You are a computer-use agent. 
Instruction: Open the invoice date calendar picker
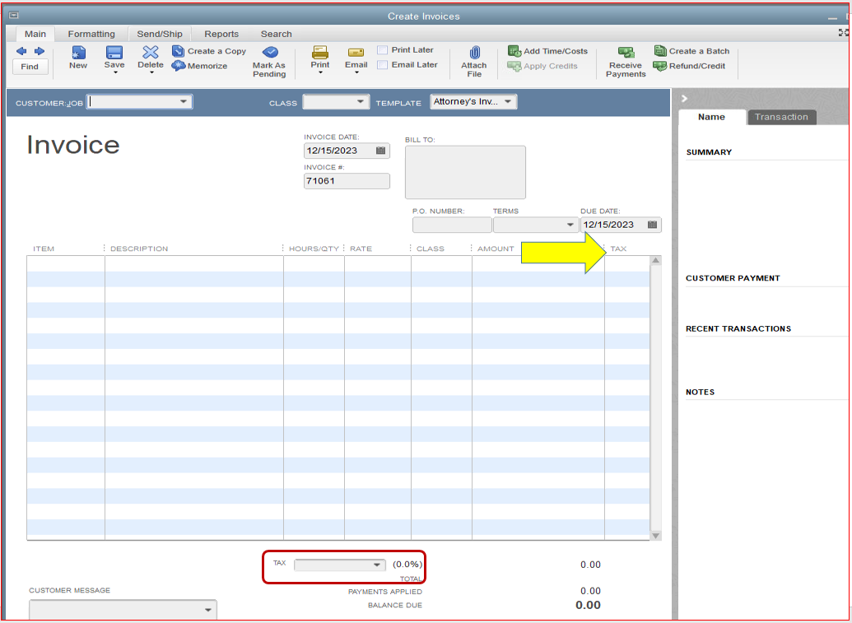(381, 151)
